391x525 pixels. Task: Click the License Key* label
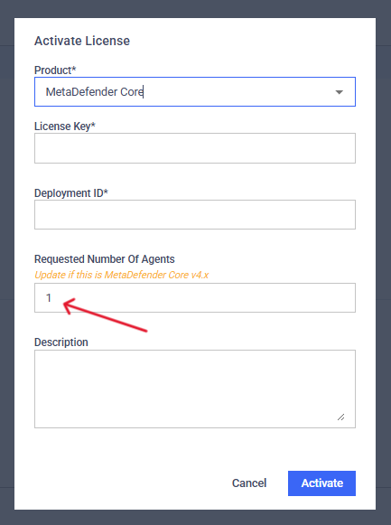[x=65, y=127]
